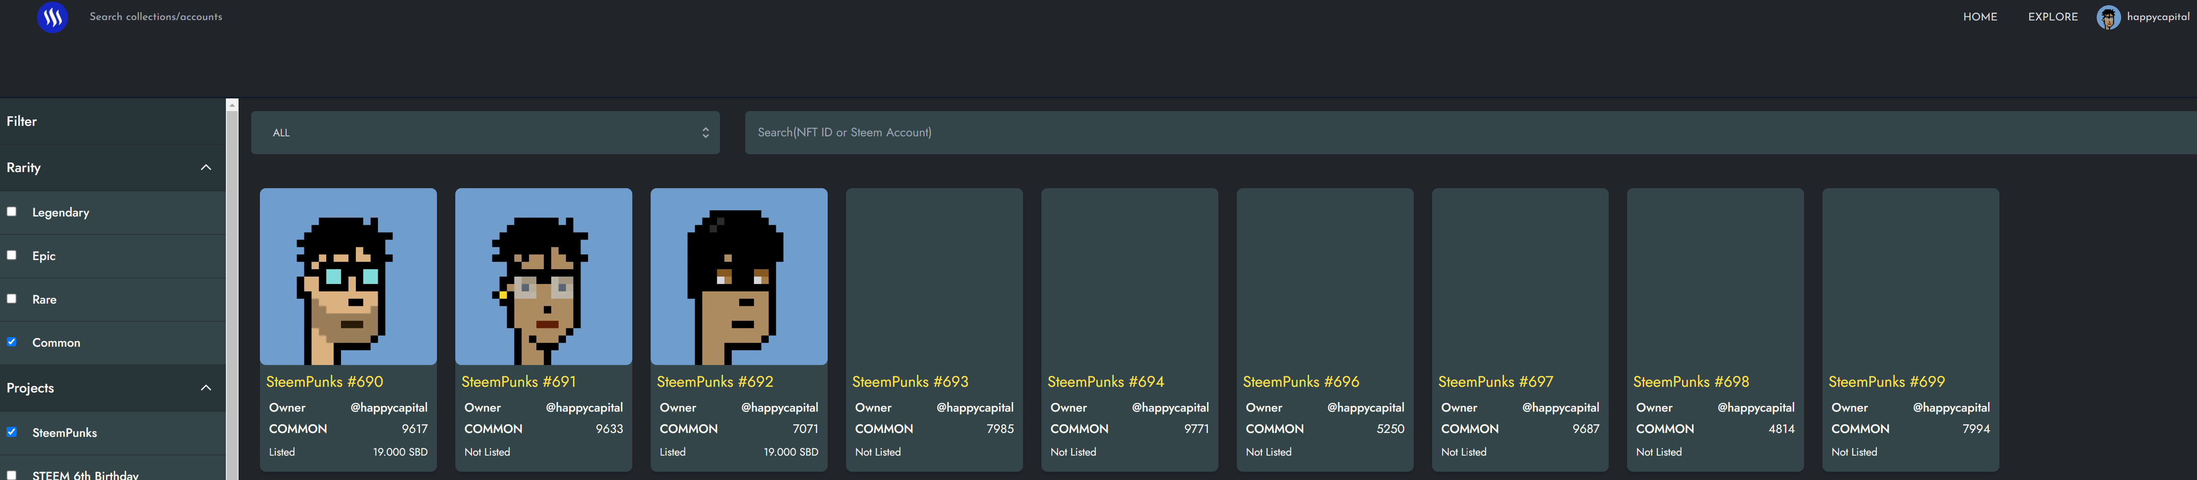Open the EXPLORE menu
The image size is (2197, 480).
[x=2052, y=17]
